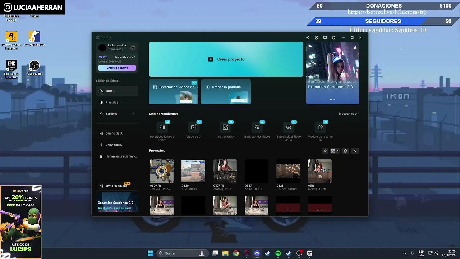Open project thumbnail '0329' 7.1M
Screen dimensions: 460x259
click(193, 171)
